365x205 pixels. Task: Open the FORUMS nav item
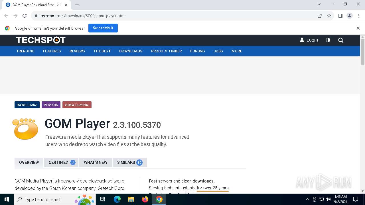pyautogui.click(x=198, y=51)
